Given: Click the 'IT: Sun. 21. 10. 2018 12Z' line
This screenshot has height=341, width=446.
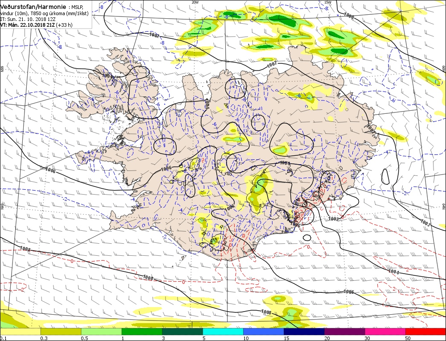Looking at the screenshot, I should pyautogui.click(x=28, y=19).
